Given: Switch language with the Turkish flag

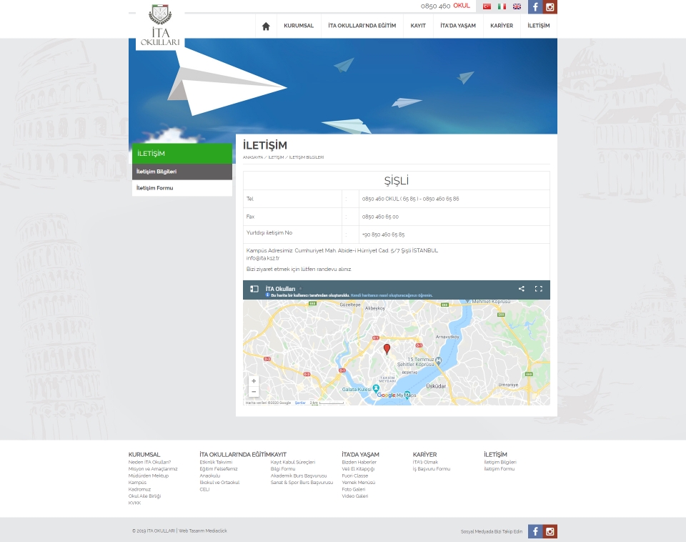Looking at the screenshot, I should [x=487, y=6].
